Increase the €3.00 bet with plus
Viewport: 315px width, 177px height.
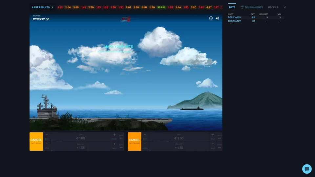coord(213,135)
